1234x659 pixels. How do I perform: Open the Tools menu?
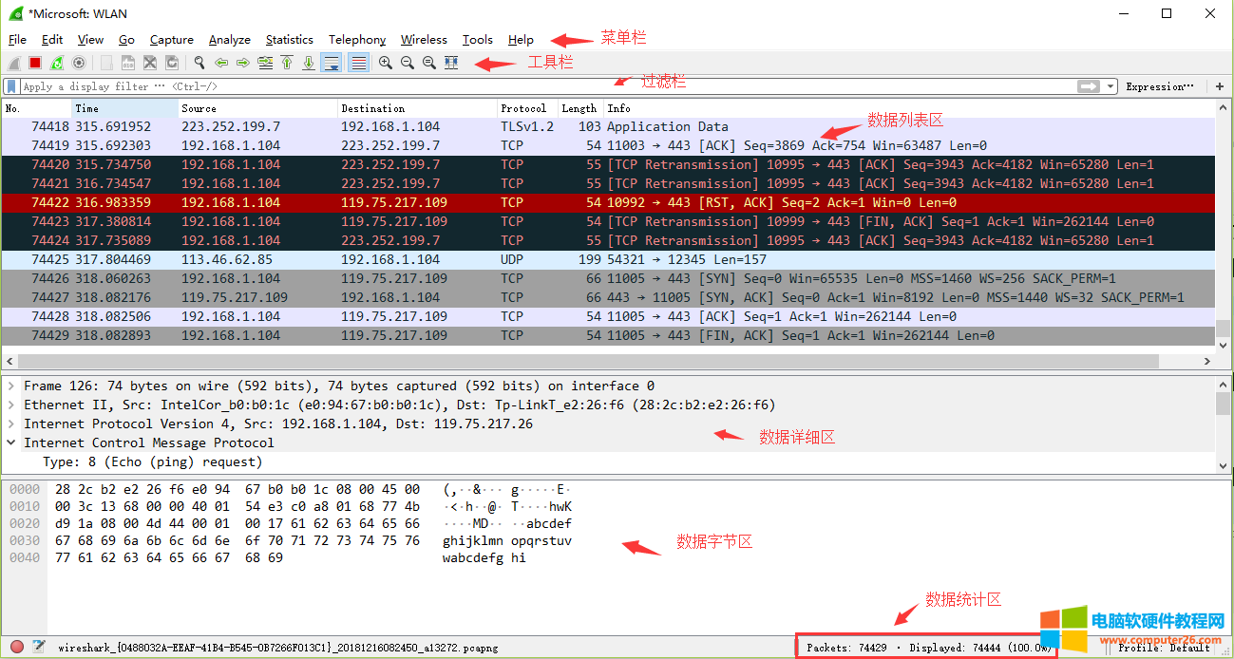(x=477, y=40)
